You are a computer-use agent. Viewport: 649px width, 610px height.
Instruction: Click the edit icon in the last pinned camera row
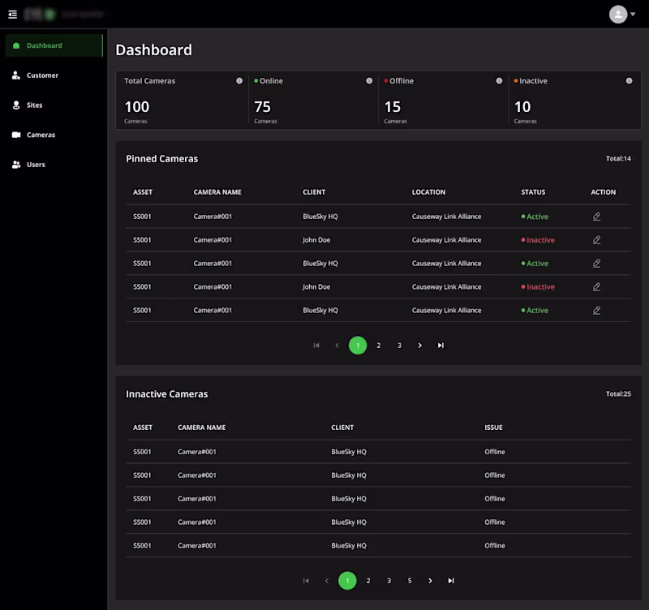597,310
